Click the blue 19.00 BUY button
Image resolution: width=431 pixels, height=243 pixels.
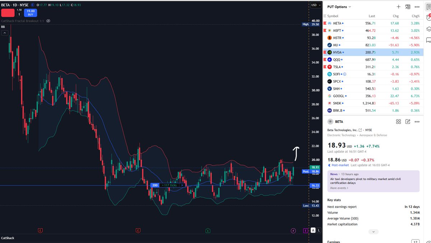(x=31, y=13)
